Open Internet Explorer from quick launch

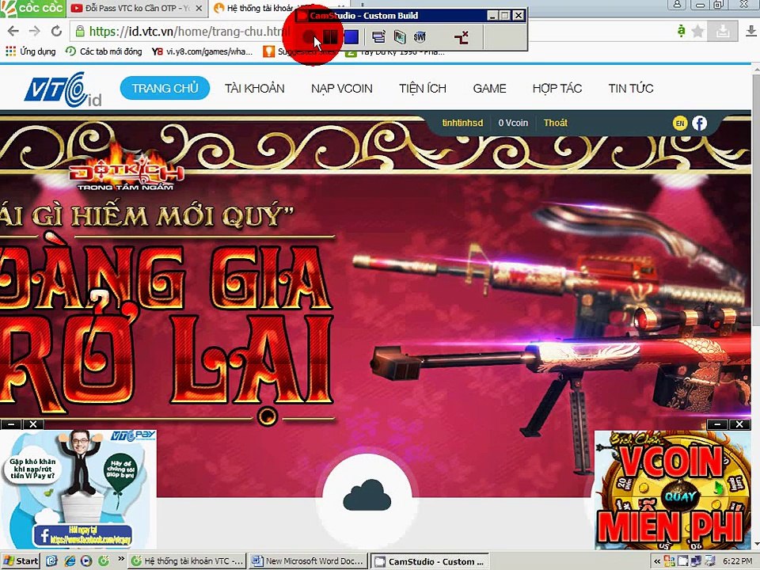point(70,560)
